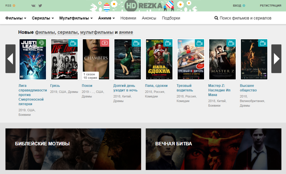The height and width of the screenshot is (174, 286).
Task: Open the Трезвый водитель title link
Action: 185,88
